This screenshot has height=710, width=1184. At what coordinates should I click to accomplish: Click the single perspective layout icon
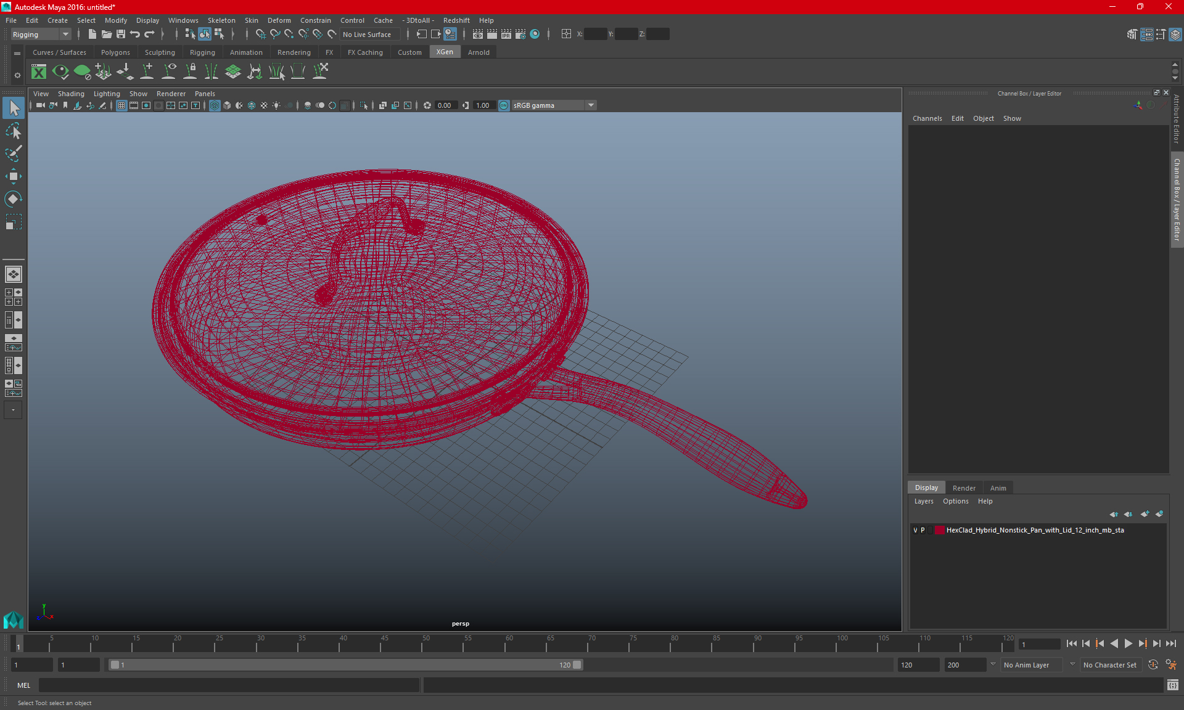[x=14, y=274]
